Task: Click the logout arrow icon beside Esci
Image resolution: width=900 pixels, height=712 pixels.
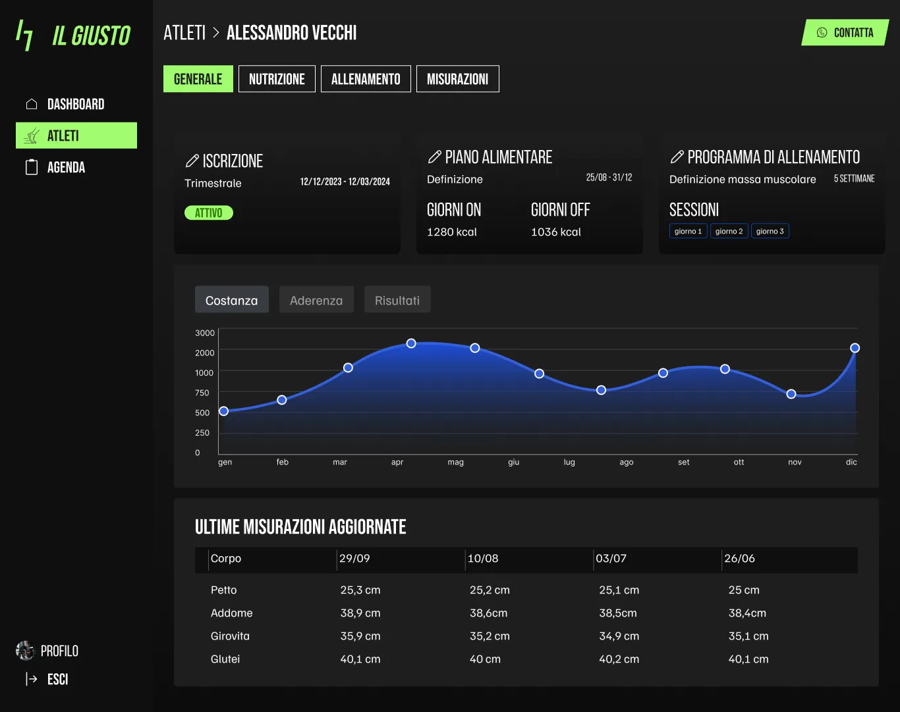Action: pos(30,679)
